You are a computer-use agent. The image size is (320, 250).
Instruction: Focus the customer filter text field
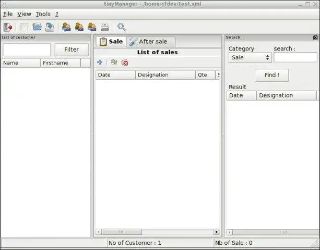click(x=27, y=49)
